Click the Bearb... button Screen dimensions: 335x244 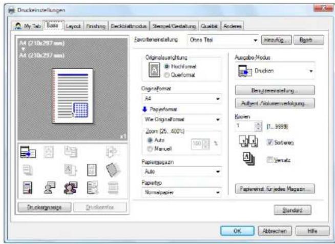click(x=309, y=40)
